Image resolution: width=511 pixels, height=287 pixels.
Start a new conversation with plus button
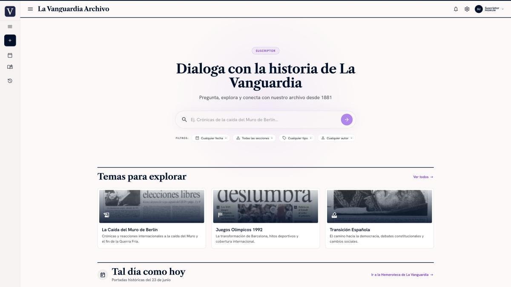[x=10, y=40]
